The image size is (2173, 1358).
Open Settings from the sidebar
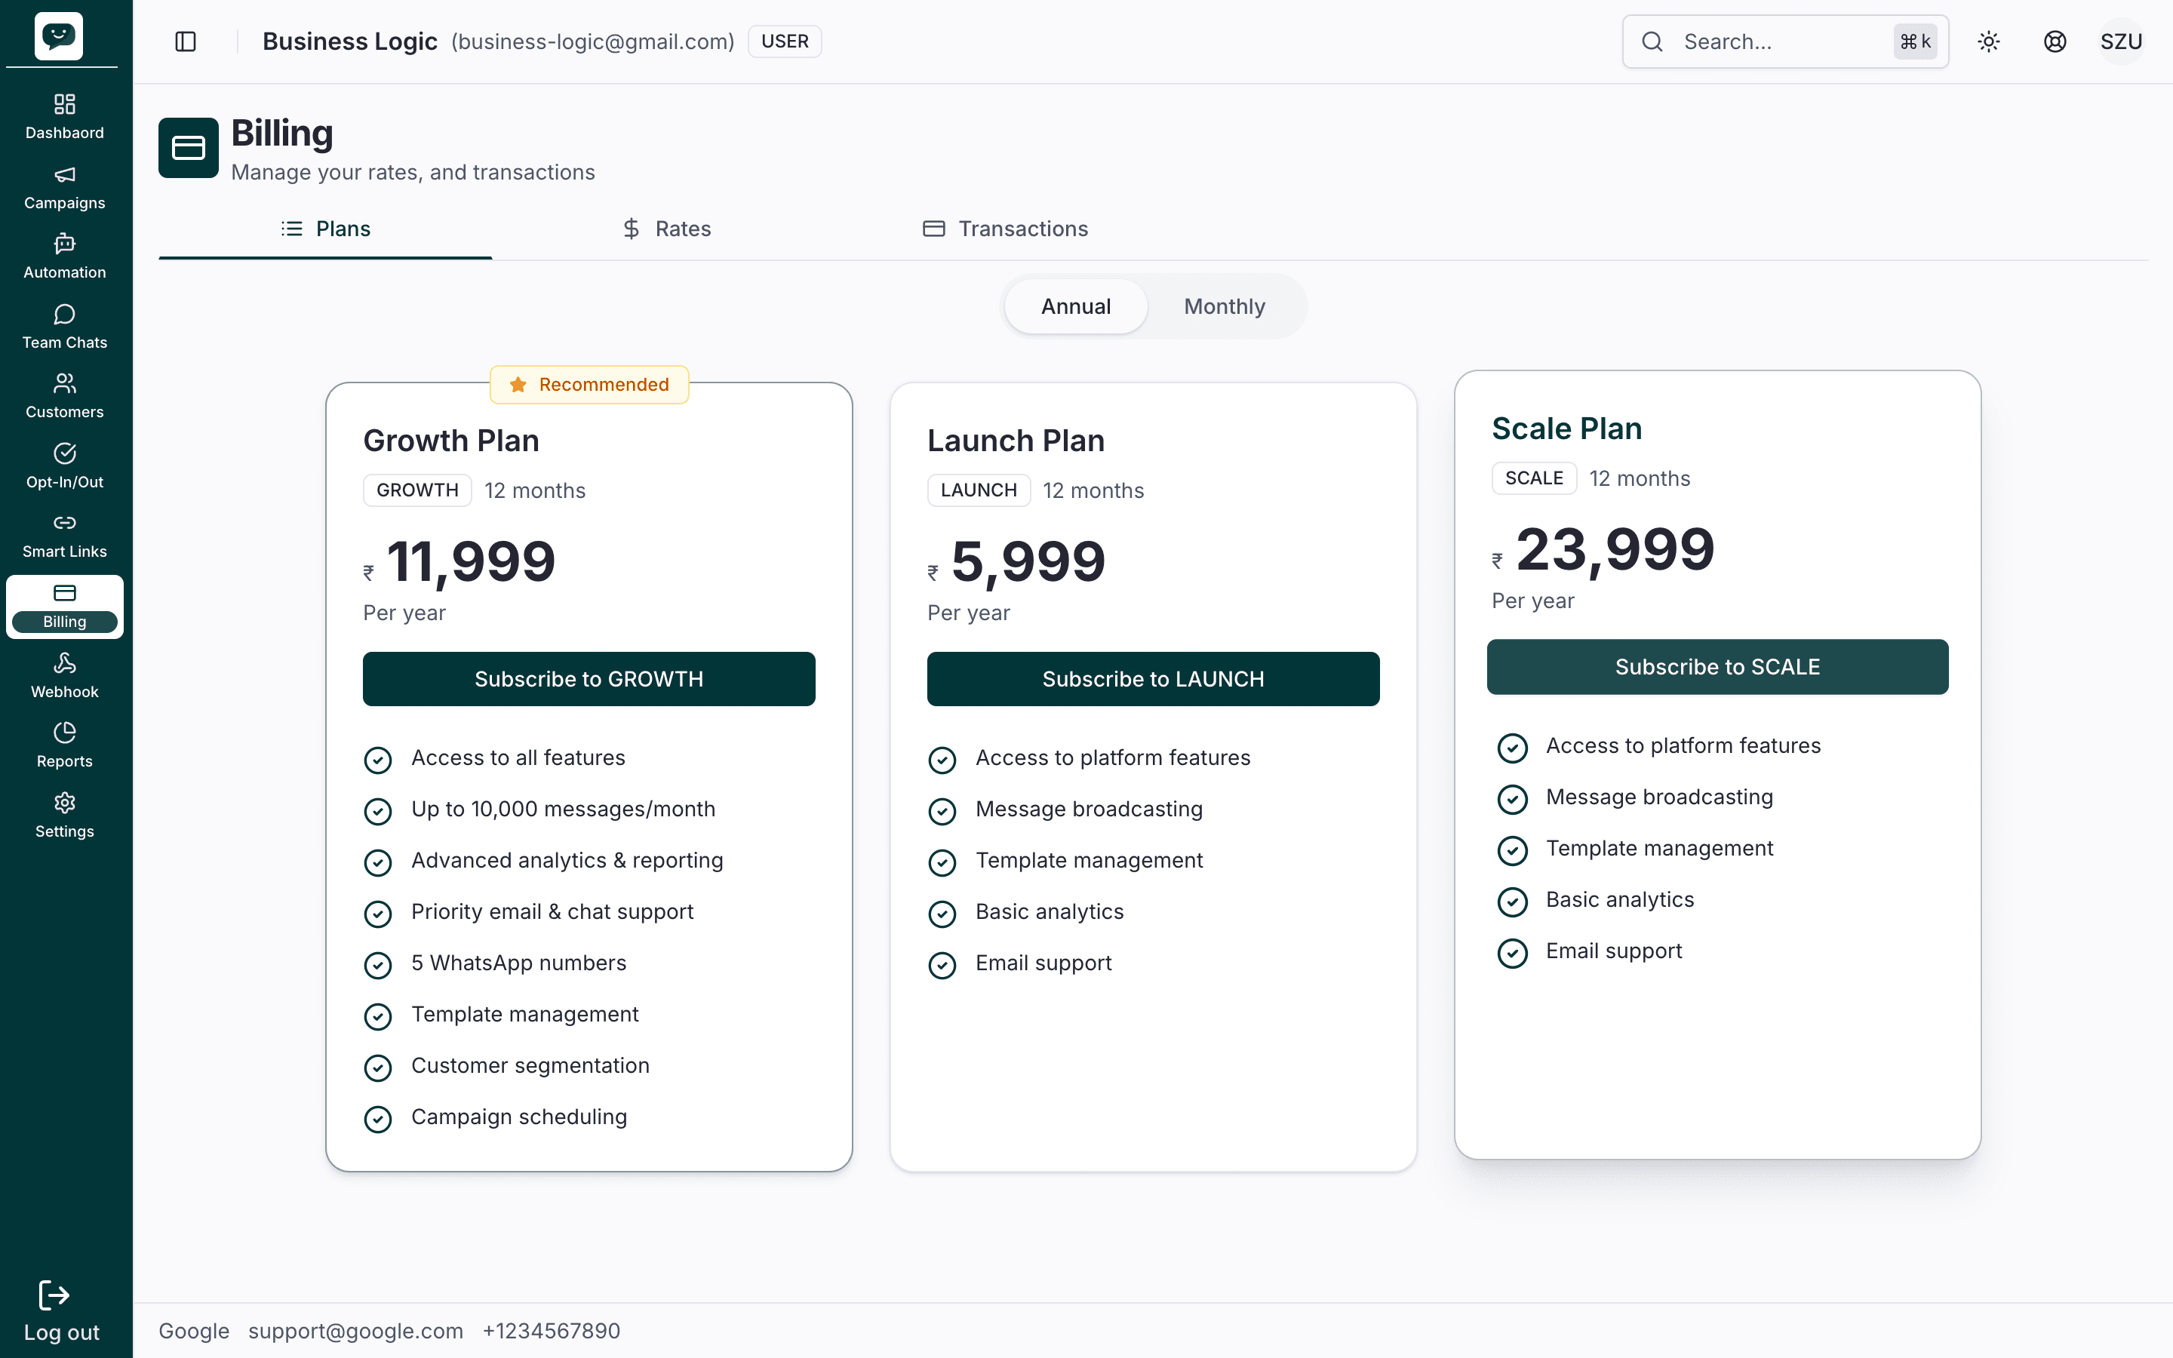(x=65, y=816)
